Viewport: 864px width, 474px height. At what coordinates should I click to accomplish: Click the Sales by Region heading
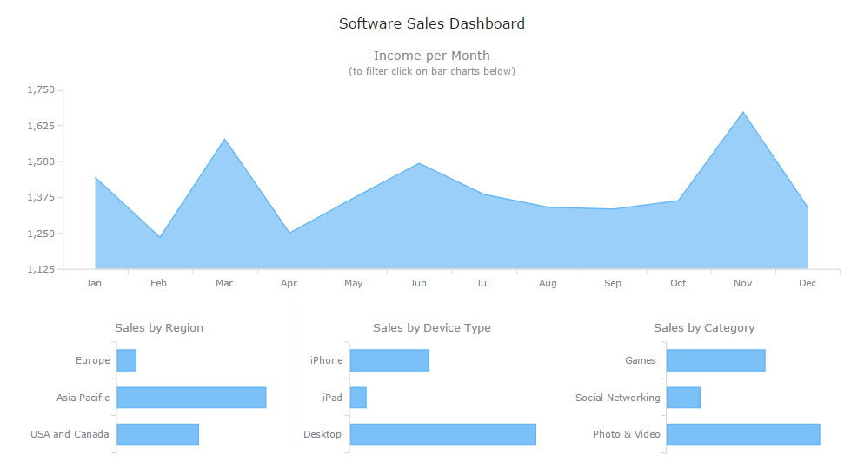[159, 328]
